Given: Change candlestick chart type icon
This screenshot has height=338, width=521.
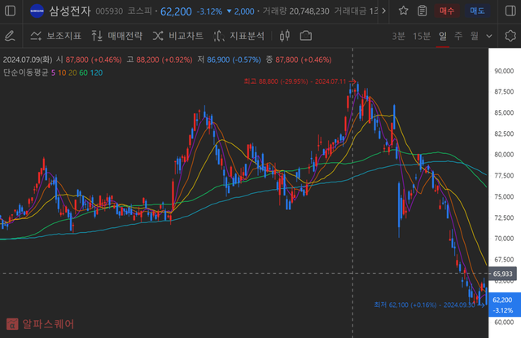Looking at the screenshot, I should point(284,37).
